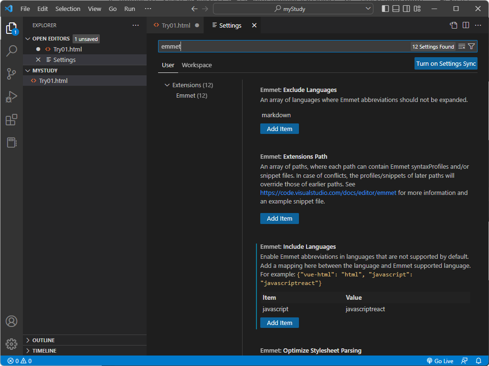The image size is (489, 366).
Task: Open the File menu
Action: (x=25, y=9)
